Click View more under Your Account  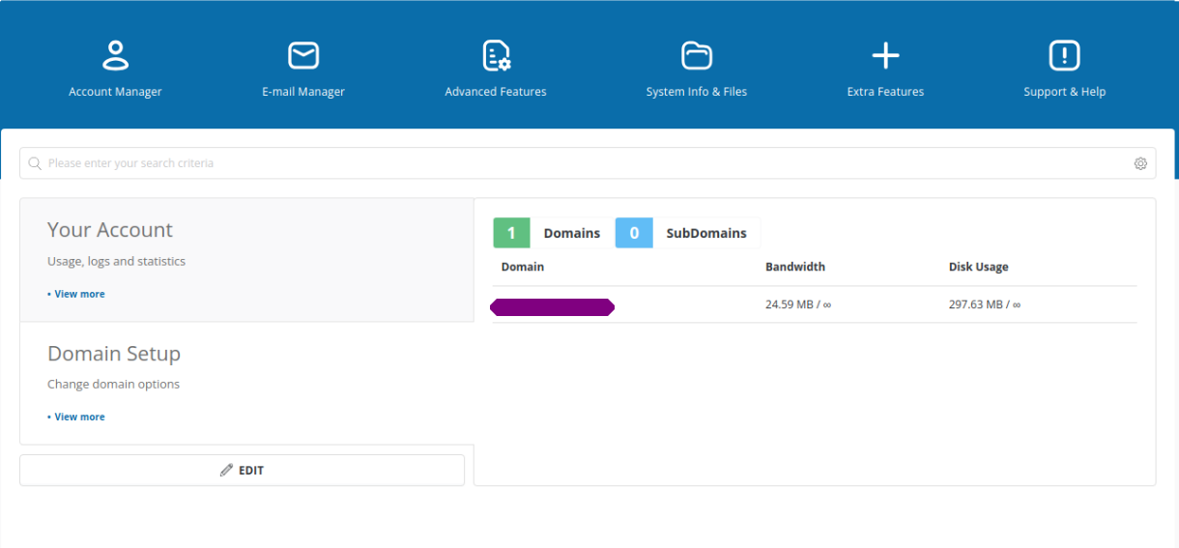[79, 294]
